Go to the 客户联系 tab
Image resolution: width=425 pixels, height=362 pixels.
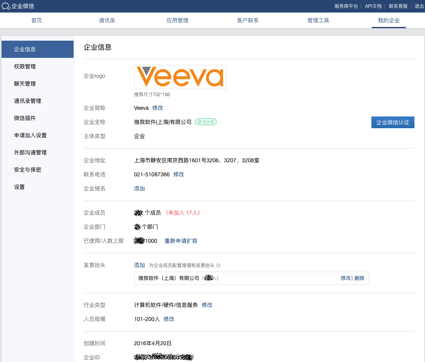coord(248,20)
